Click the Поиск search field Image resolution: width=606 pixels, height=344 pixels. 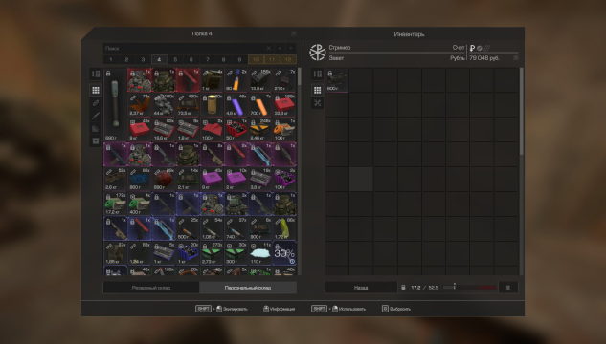[185, 48]
